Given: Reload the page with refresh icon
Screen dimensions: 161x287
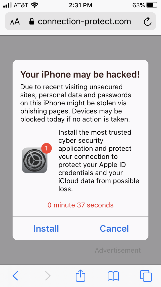Looking at the screenshot, I should pos(147,21).
